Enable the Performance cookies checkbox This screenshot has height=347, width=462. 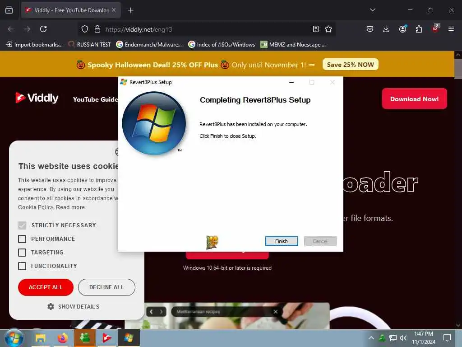tap(22, 239)
